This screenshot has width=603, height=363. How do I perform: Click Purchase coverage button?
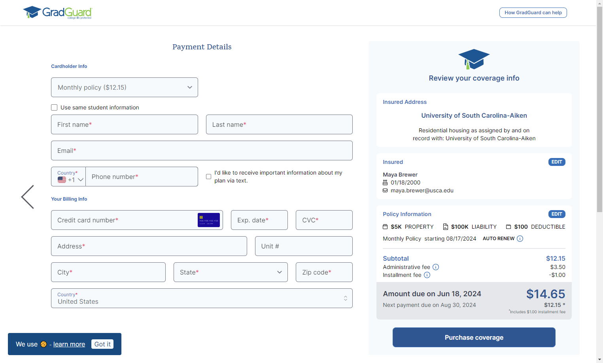(x=474, y=337)
